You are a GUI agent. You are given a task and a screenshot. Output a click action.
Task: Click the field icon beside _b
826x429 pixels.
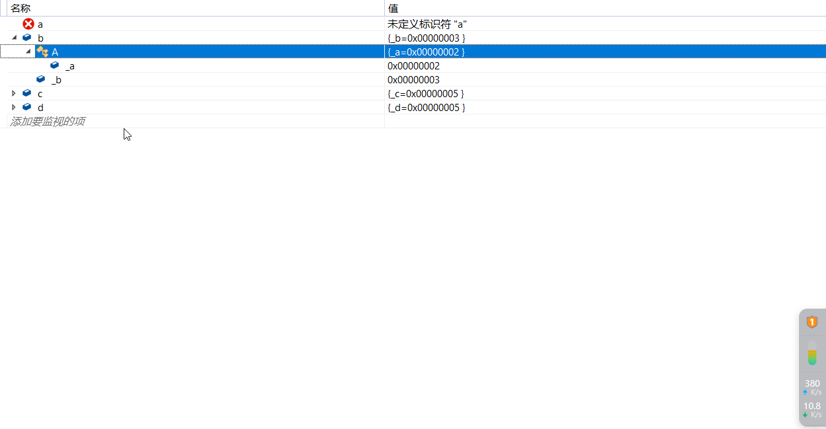(41, 79)
